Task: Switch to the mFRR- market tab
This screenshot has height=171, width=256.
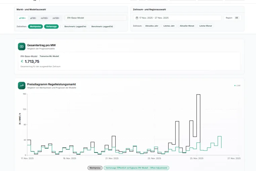Action: pos(56,18)
